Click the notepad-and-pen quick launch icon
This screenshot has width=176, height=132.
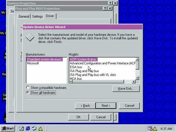tap(21, 128)
